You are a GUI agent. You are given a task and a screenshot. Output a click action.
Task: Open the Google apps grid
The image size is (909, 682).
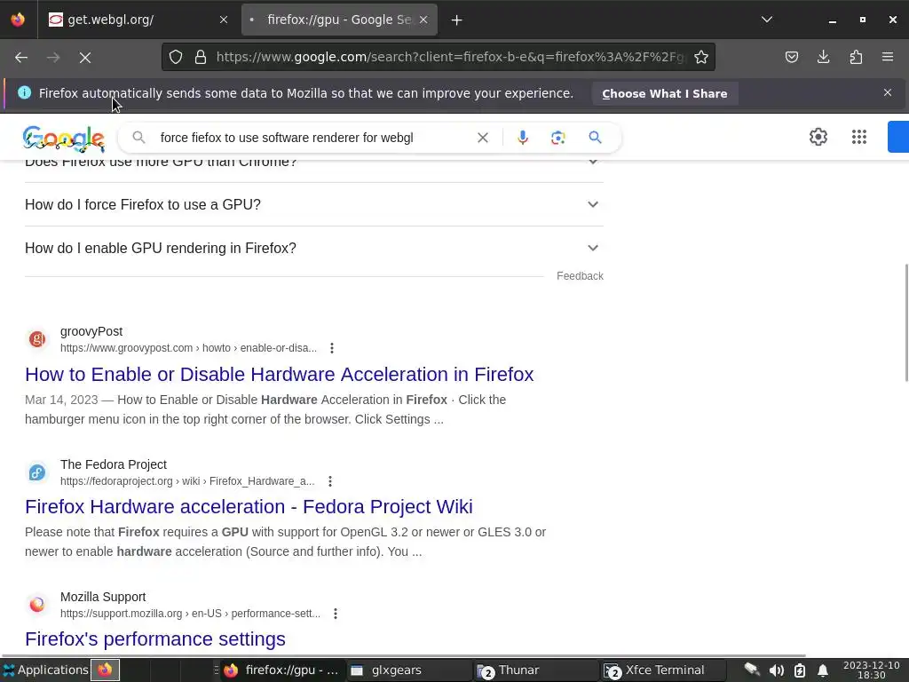pyautogui.click(x=858, y=137)
